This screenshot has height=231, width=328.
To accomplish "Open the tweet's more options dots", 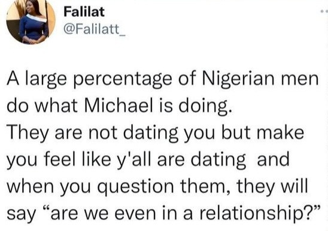I will tap(324, 12).
